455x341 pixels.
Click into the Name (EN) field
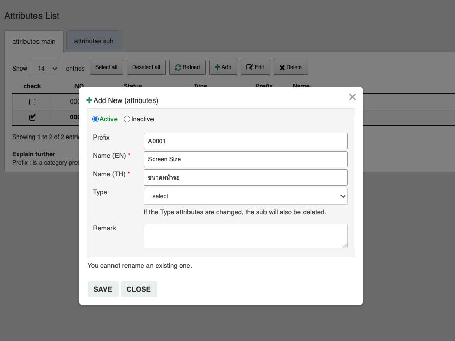246,159
